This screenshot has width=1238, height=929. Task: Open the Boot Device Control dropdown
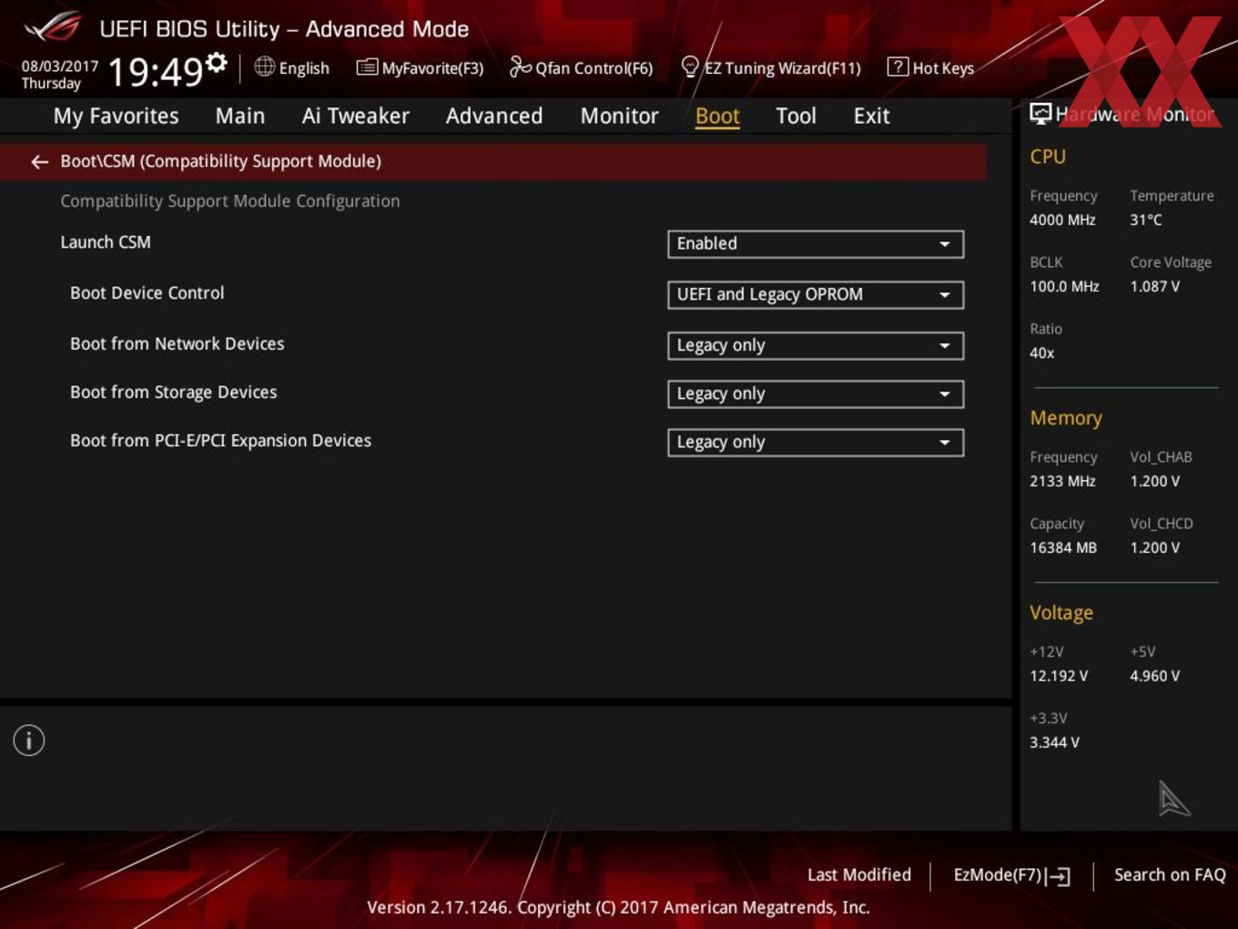[x=816, y=295]
